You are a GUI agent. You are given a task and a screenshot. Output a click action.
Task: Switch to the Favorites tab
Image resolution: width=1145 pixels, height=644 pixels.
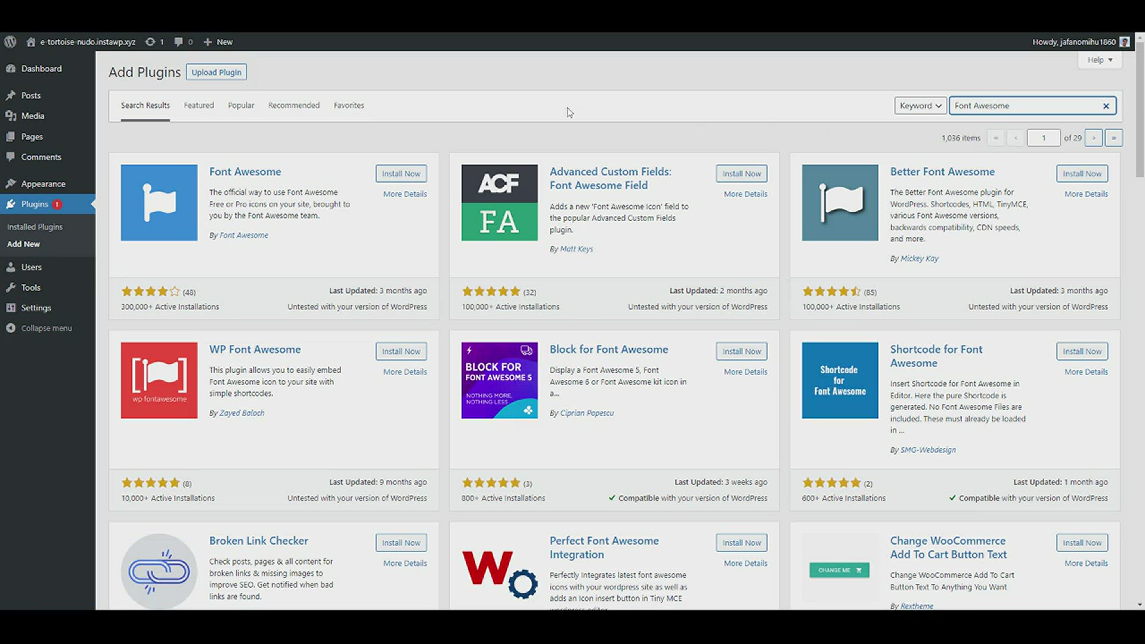(x=349, y=106)
